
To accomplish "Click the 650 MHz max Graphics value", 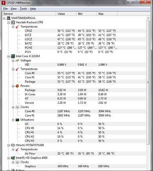I will [104, 166].
